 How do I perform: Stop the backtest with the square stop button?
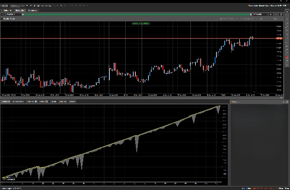[x=271, y=15]
